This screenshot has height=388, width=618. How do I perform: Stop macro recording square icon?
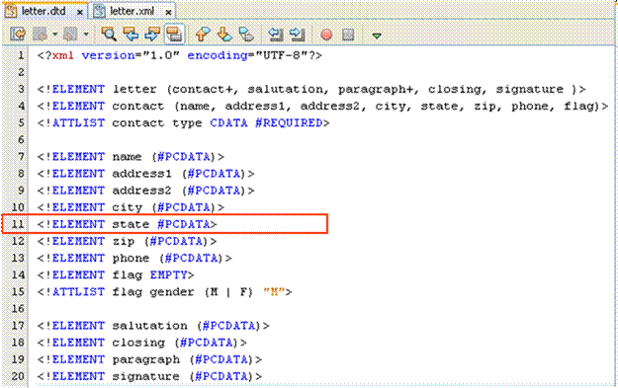(348, 35)
